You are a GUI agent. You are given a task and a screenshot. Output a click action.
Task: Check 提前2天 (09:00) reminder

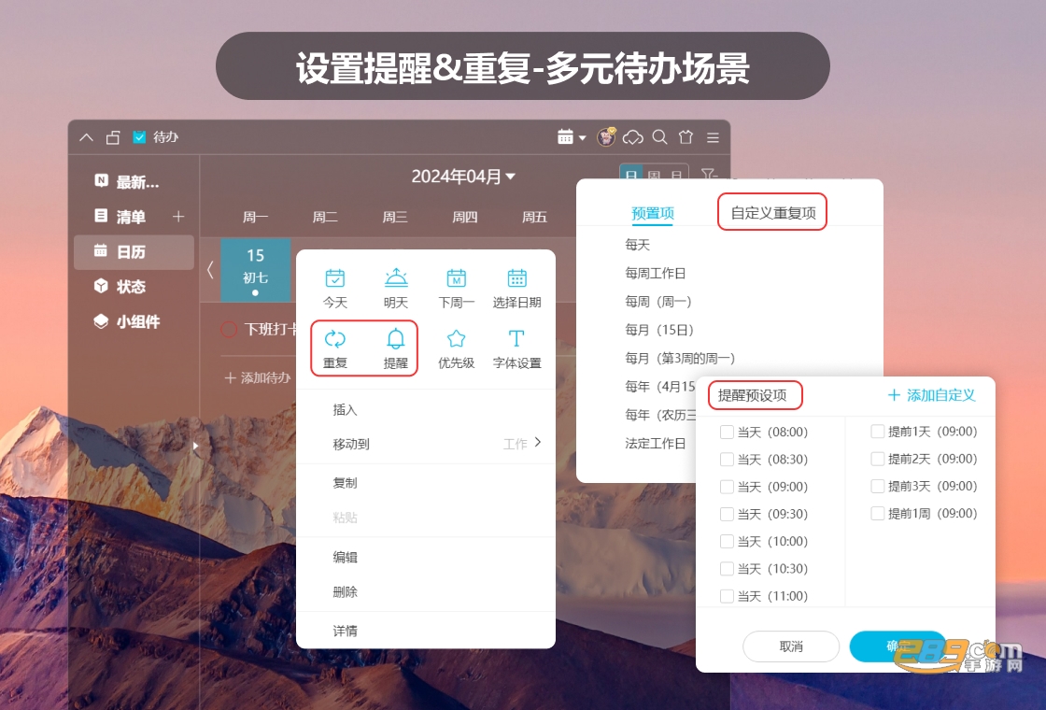[878, 459]
